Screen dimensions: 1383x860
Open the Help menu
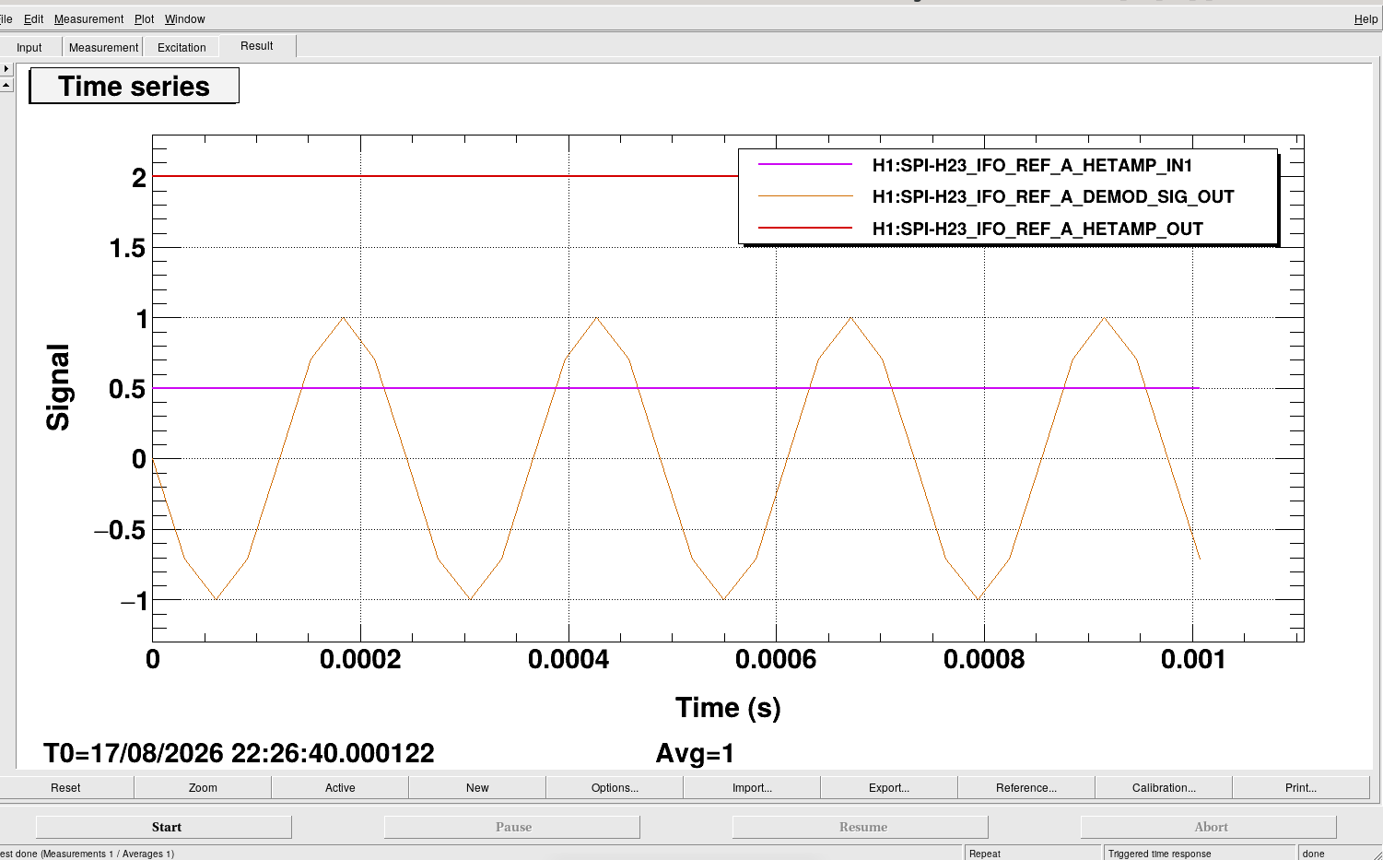(x=1365, y=18)
